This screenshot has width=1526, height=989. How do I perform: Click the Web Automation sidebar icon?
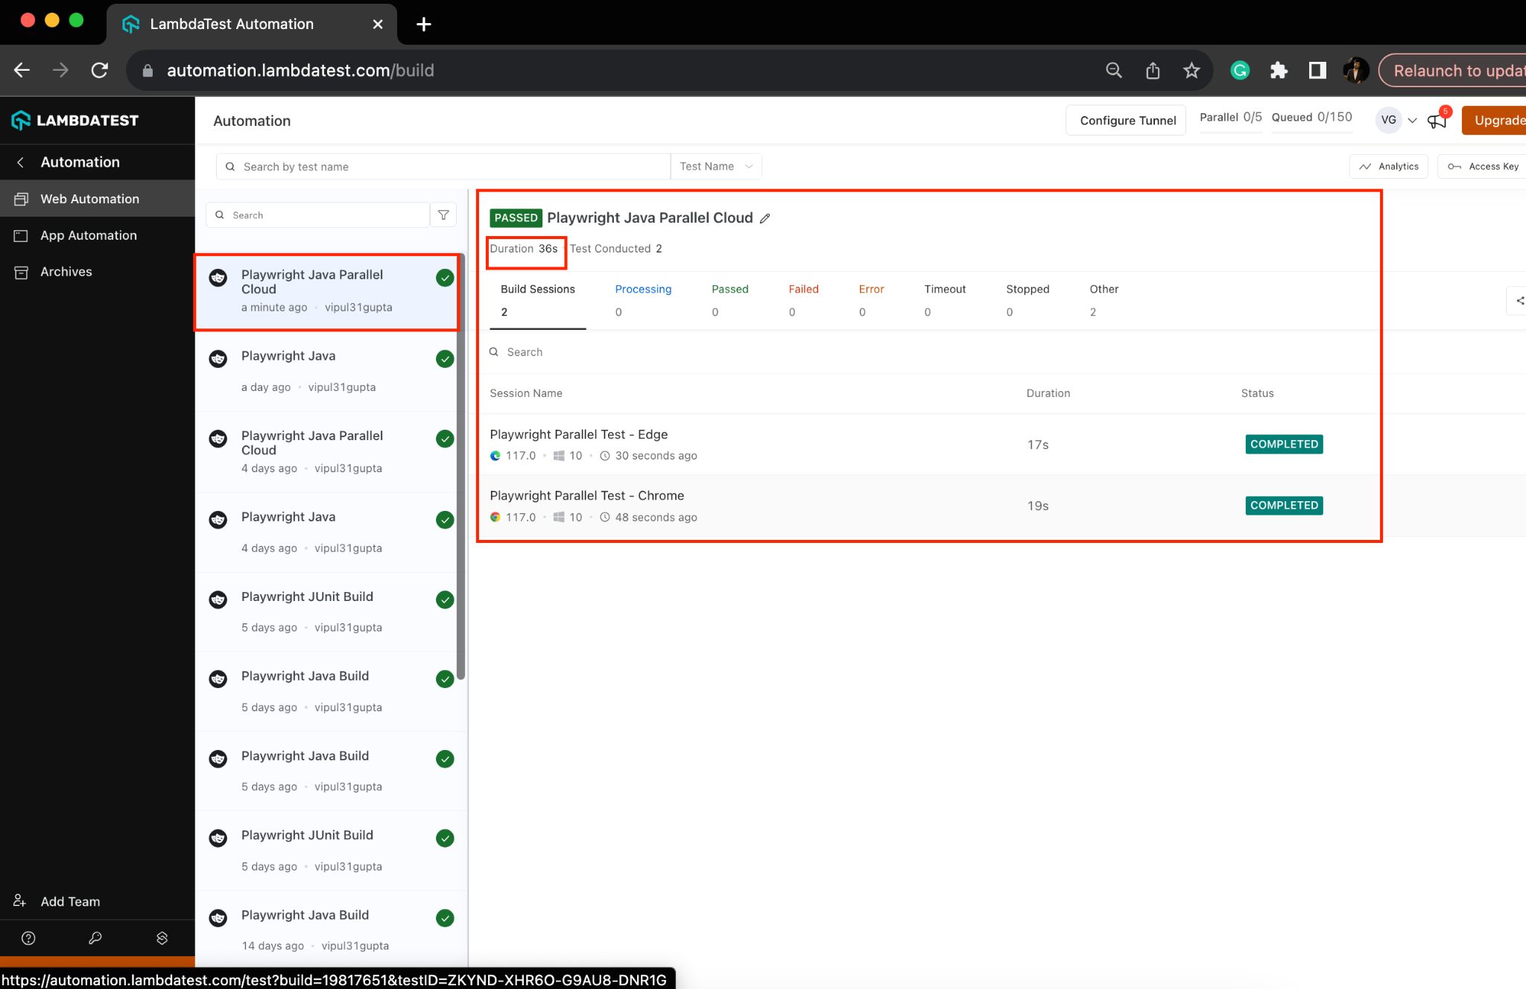click(22, 199)
